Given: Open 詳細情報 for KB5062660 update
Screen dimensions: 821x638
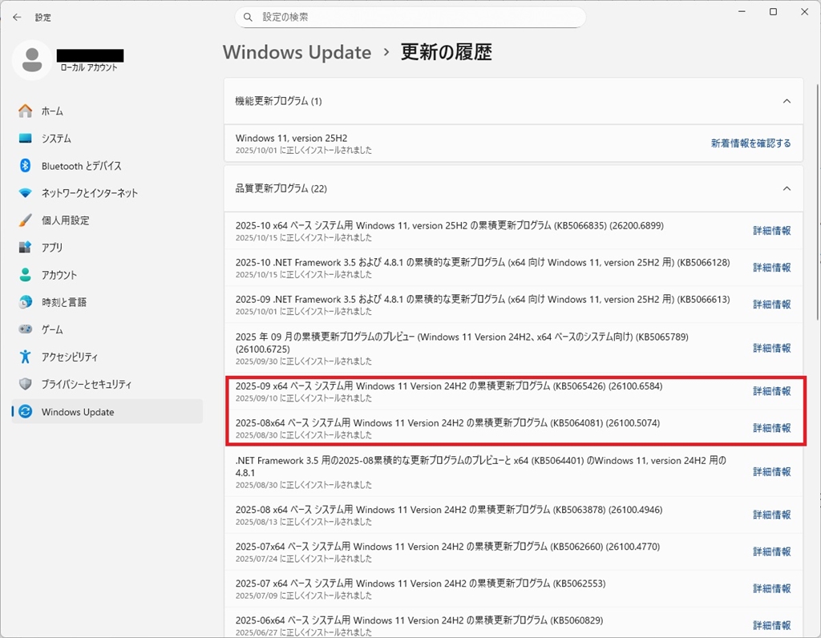Looking at the screenshot, I should pos(772,551).
